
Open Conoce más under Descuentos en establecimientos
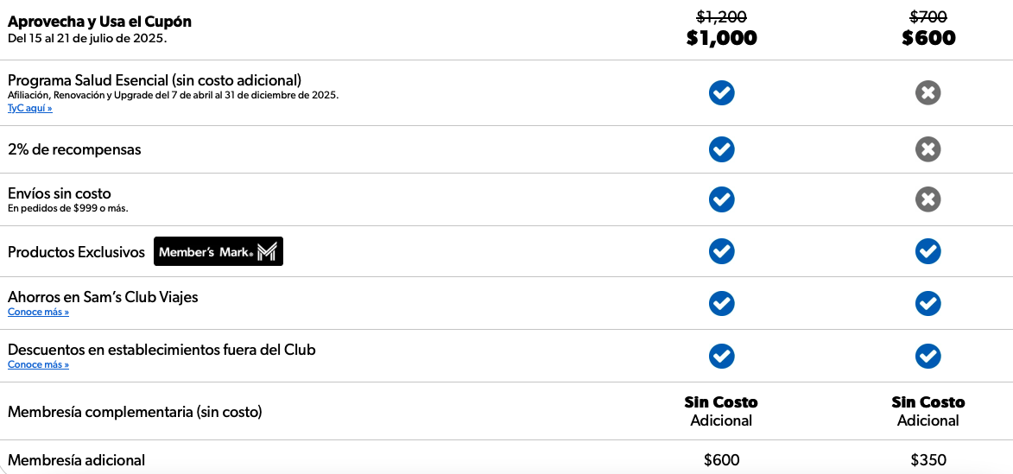(x=38, y=365)
